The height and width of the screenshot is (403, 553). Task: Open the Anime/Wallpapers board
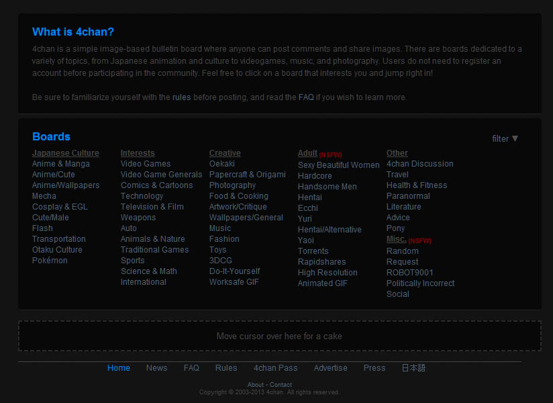(66, 185)
